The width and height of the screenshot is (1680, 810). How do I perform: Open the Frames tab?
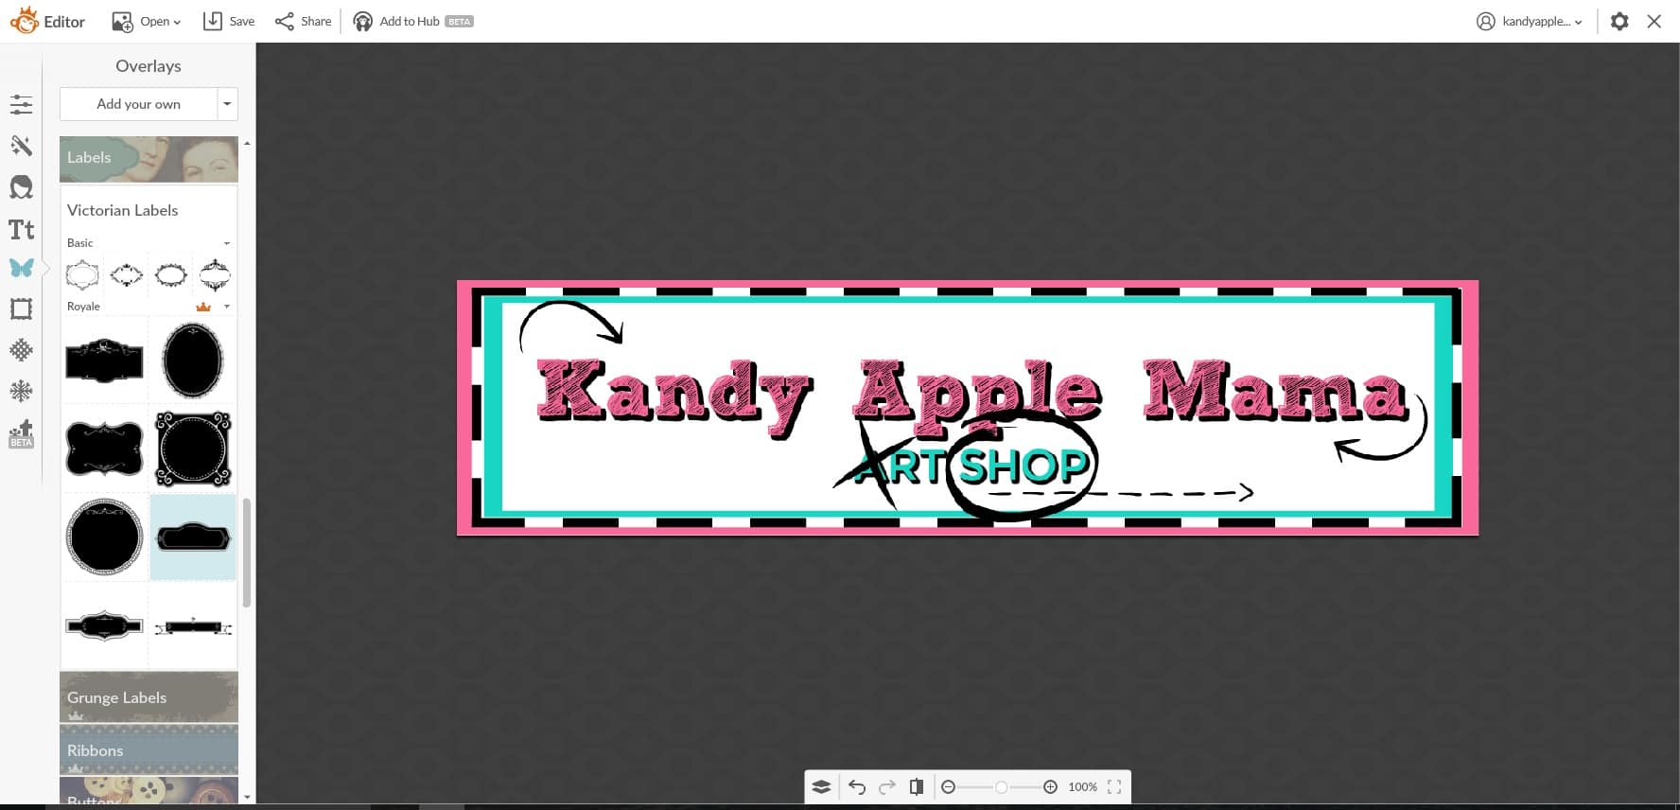click(x=21, y=308)
